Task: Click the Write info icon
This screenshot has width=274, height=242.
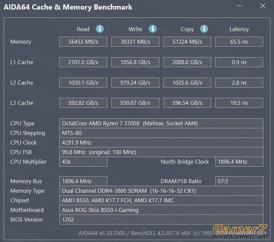Action: 152,29
